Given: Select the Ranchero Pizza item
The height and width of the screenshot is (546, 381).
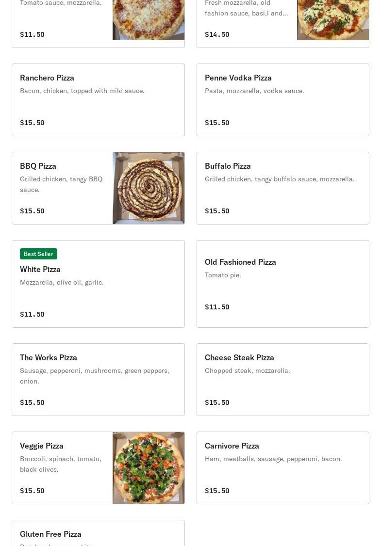Looking at the screenshot, I should tap(99, 100).
